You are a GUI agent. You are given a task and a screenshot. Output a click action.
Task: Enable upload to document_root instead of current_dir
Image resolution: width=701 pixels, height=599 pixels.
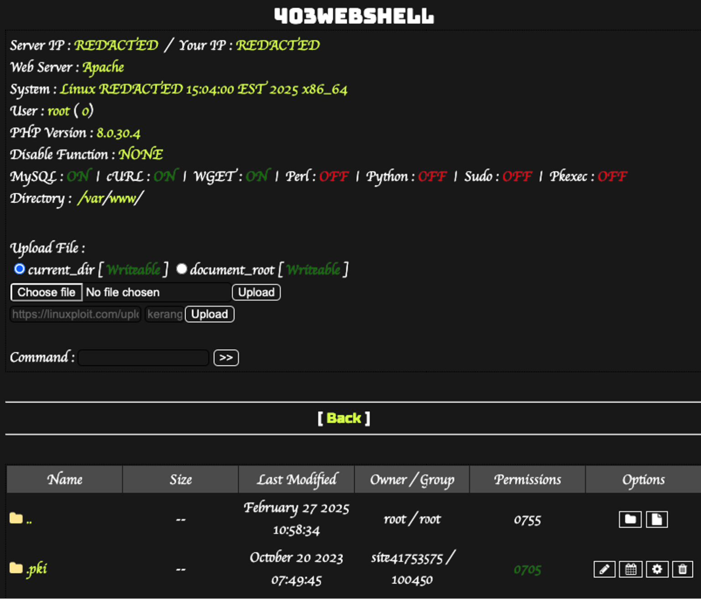[x=182, y=269]
